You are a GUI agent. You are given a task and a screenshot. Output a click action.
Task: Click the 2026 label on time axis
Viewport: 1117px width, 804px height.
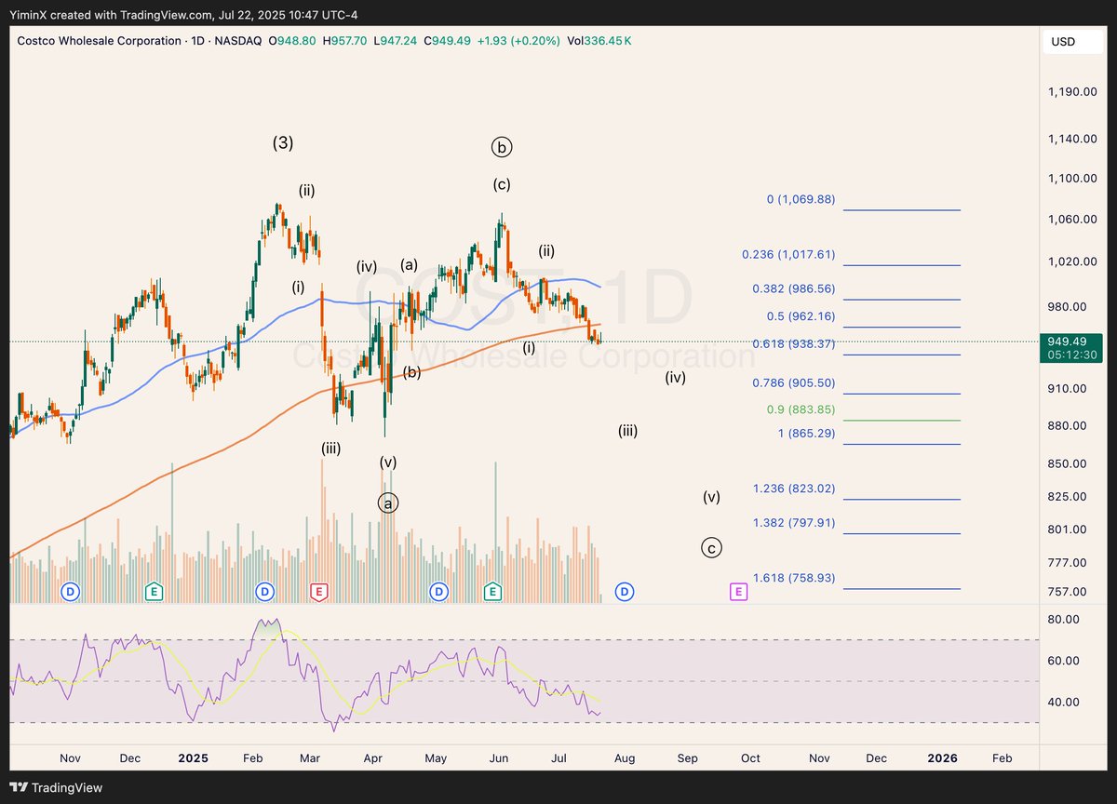click(943, 758)
